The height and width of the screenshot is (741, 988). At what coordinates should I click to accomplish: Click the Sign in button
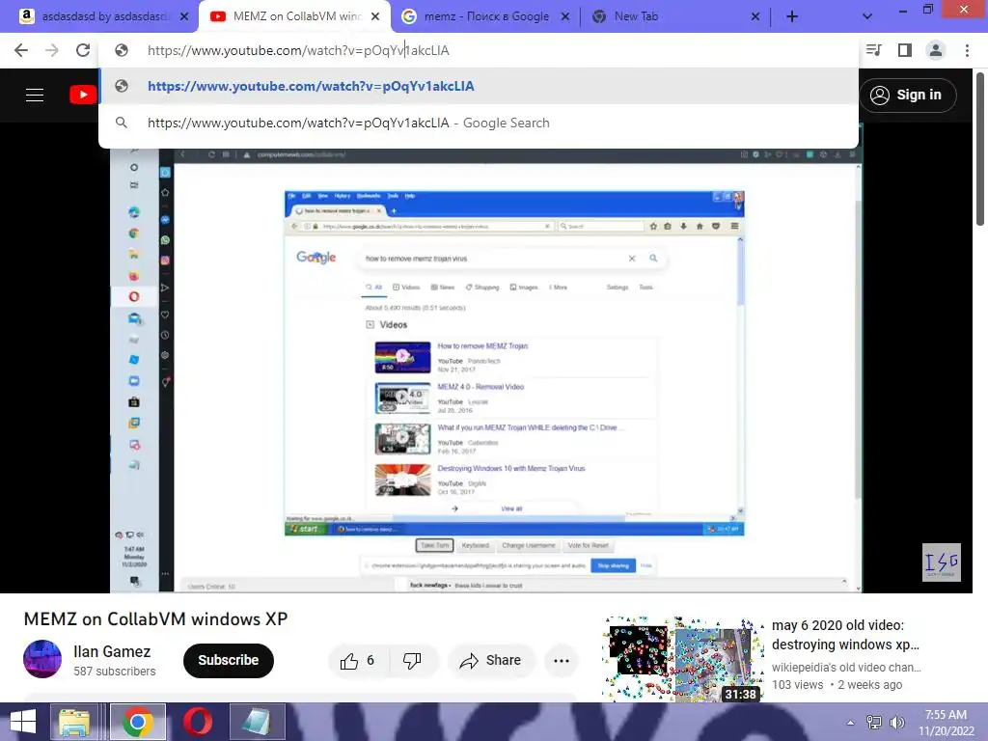907,96
